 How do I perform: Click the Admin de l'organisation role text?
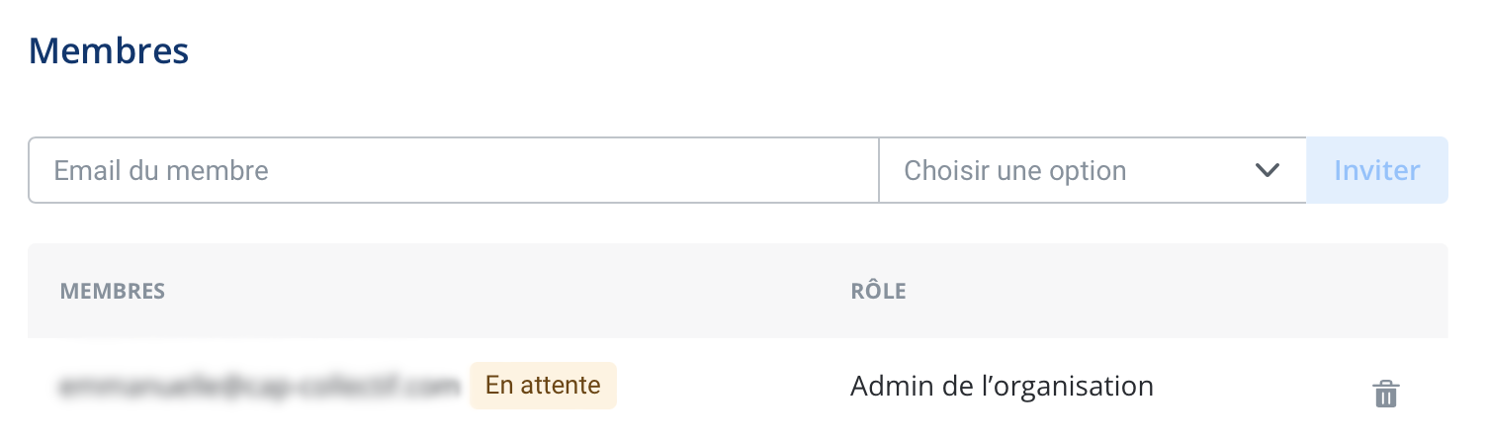(x=1002, y=386)
